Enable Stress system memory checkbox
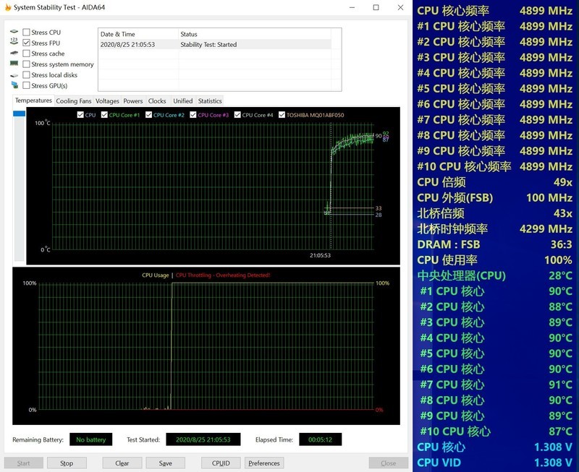 point(27,64)
